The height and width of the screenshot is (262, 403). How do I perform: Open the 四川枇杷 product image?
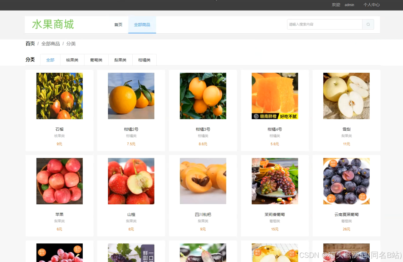click(203, 181)
